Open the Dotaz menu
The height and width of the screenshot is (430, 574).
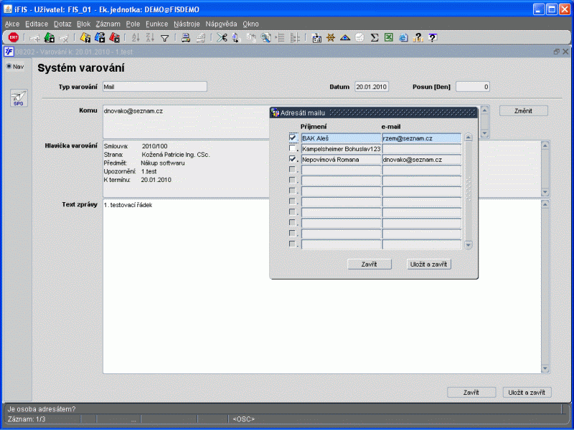(x=62, y=24)
